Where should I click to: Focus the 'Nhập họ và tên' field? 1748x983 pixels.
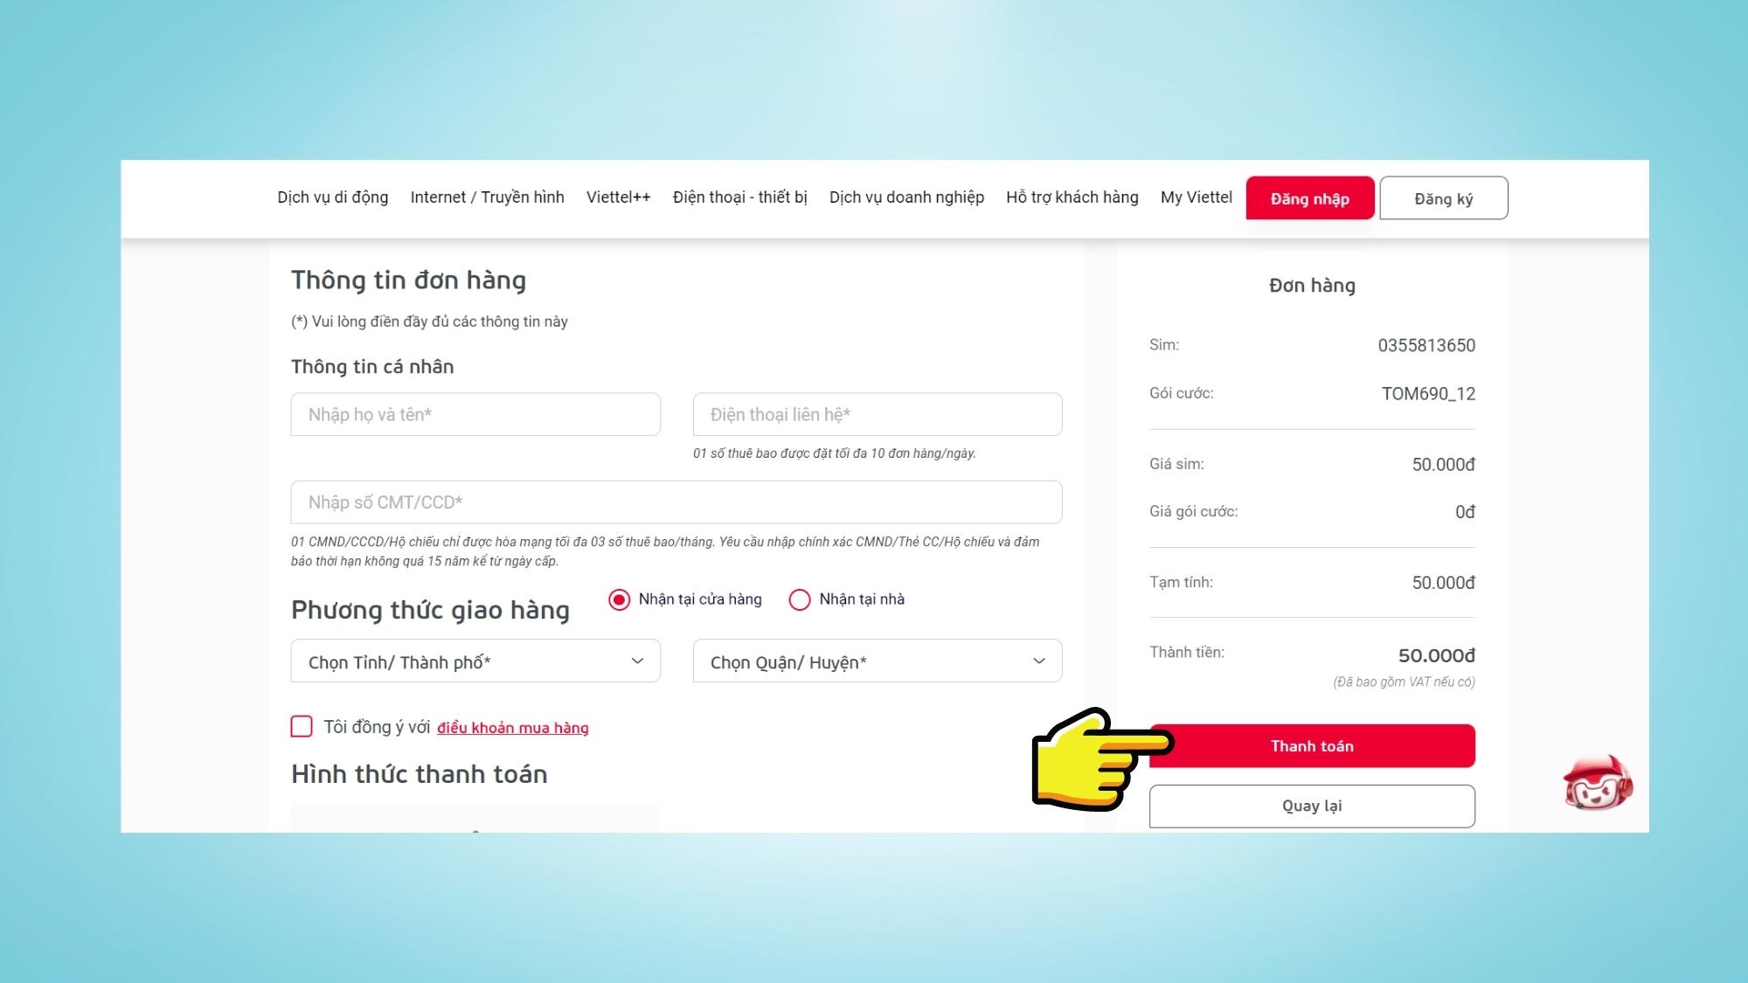(x=475, y=414)
